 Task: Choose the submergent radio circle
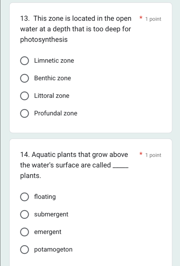[25, 214]
